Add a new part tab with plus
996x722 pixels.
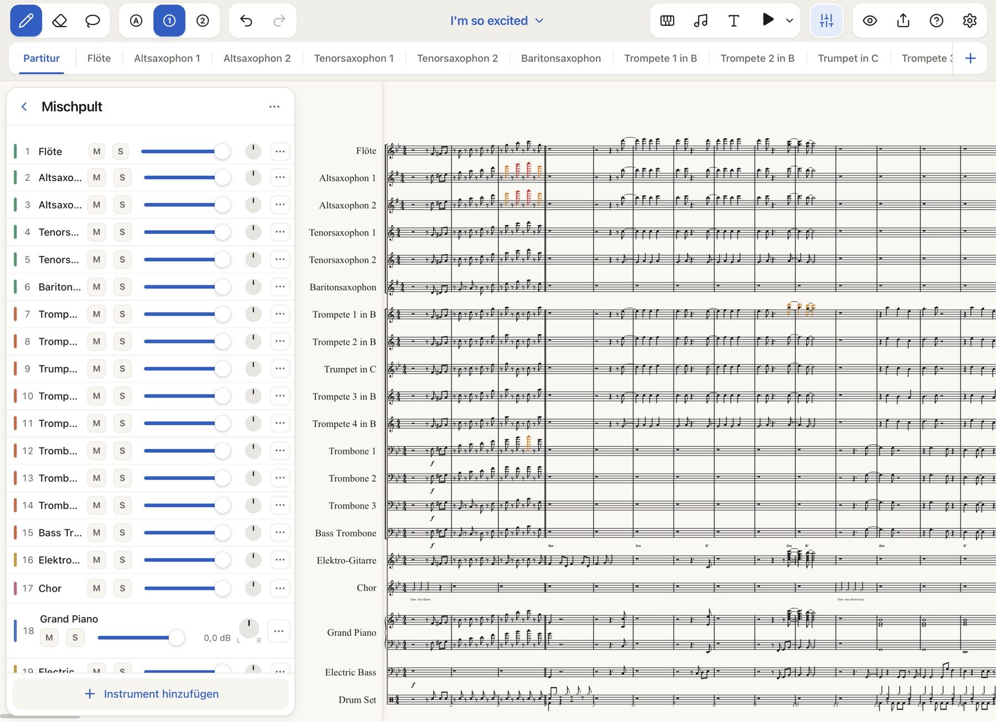[x=971, y=58]
